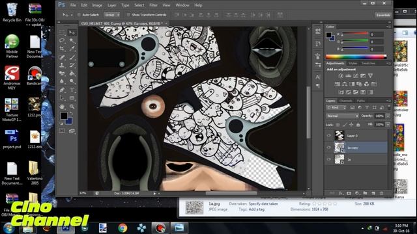Open the File menu

pos(73,5)
